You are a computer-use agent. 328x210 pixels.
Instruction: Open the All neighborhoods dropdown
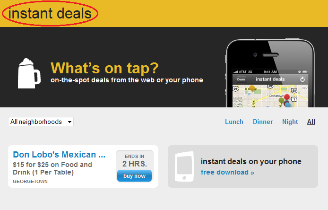pos(41,122)
